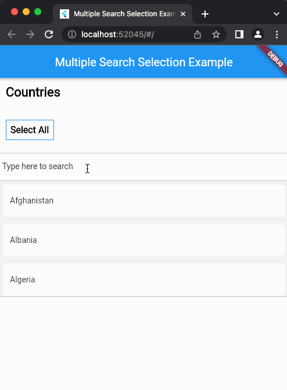Open the user profile icon
287x390 pixels.
[258, 34]
